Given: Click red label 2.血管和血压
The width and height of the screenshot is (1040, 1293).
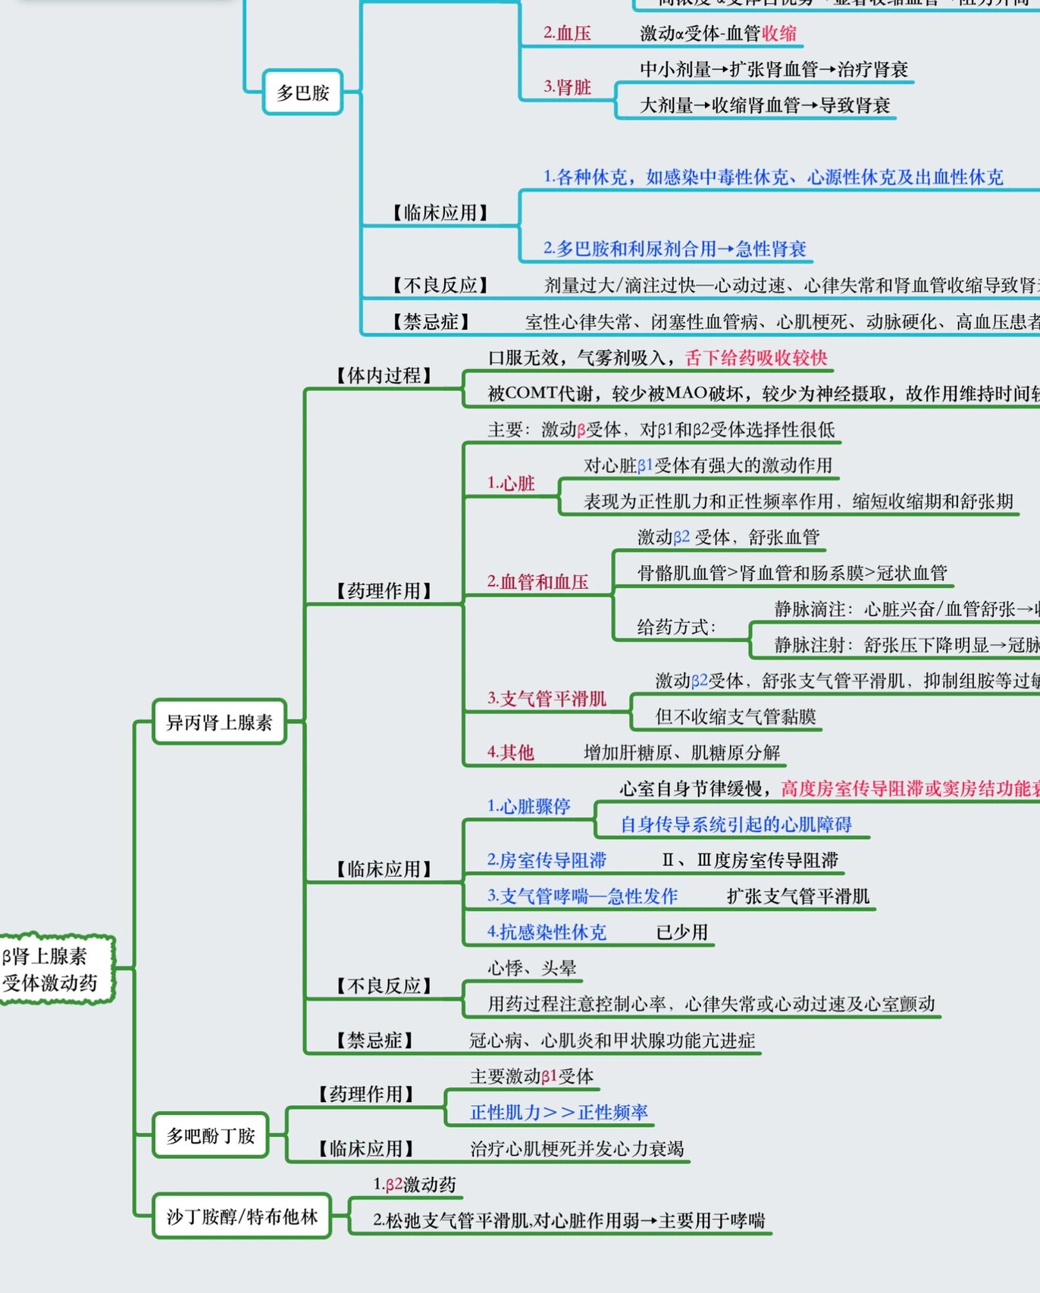Looking at the screenshot, I should point(537,582).
